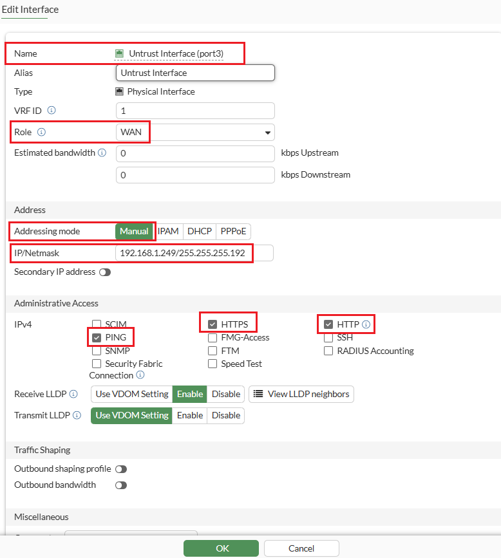Switch addressing mode to DHCP
Viewport: 501px width, 558px height.
199,231
